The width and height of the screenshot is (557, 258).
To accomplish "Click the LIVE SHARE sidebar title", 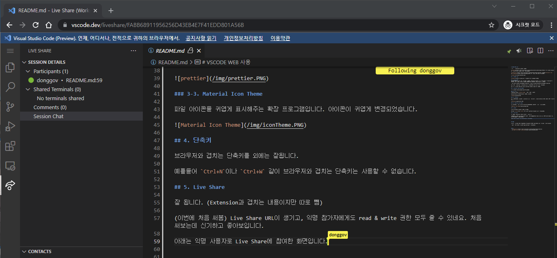I will click(x=40, y=51).
